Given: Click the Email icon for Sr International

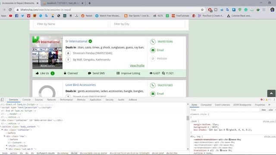Looking at the screenshot, I should tap(153, 50).
